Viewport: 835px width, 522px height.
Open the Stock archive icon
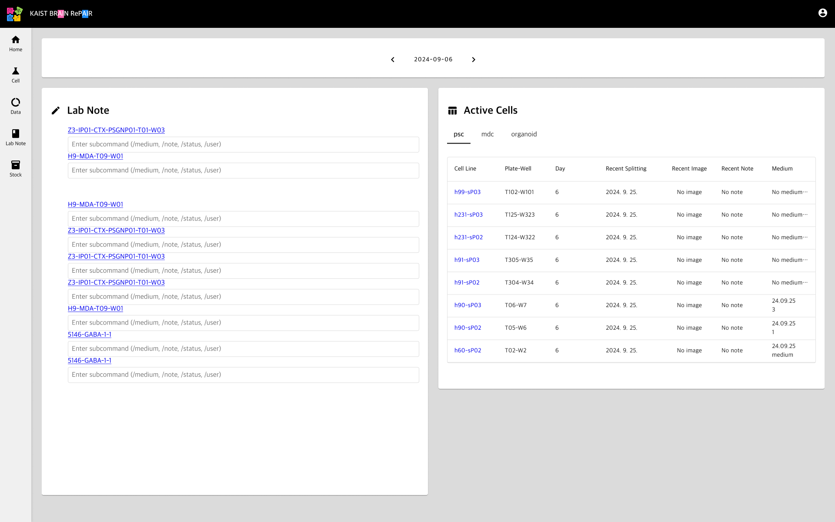pos(16,165)
